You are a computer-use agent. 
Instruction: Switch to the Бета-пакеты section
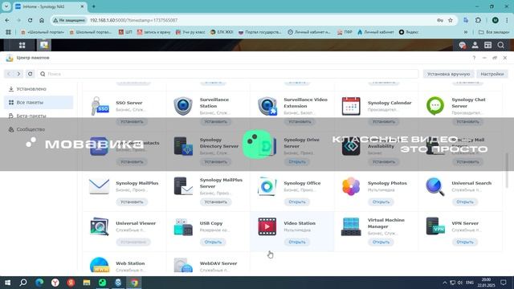coord(39,116)
